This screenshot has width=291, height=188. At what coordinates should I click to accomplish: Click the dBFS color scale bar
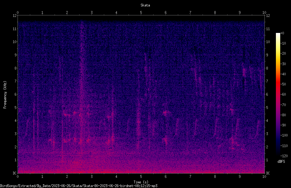[x=278, y=94]
